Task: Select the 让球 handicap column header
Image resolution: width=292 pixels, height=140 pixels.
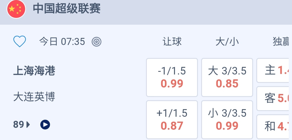Action: tap(172, 42)
